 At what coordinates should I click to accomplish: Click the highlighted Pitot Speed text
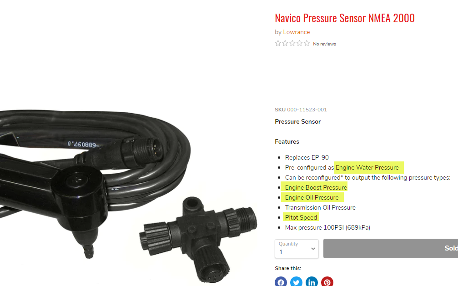point(301,217)
